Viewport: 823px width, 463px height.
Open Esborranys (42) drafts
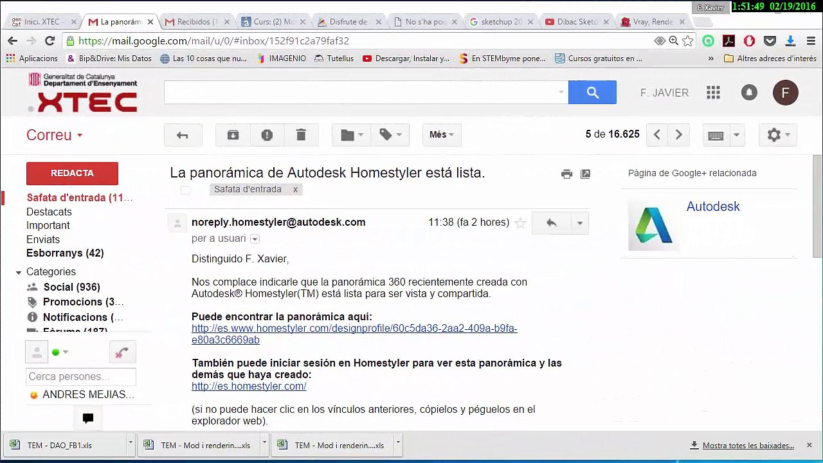pyautogui.click(x=65, y=253)
